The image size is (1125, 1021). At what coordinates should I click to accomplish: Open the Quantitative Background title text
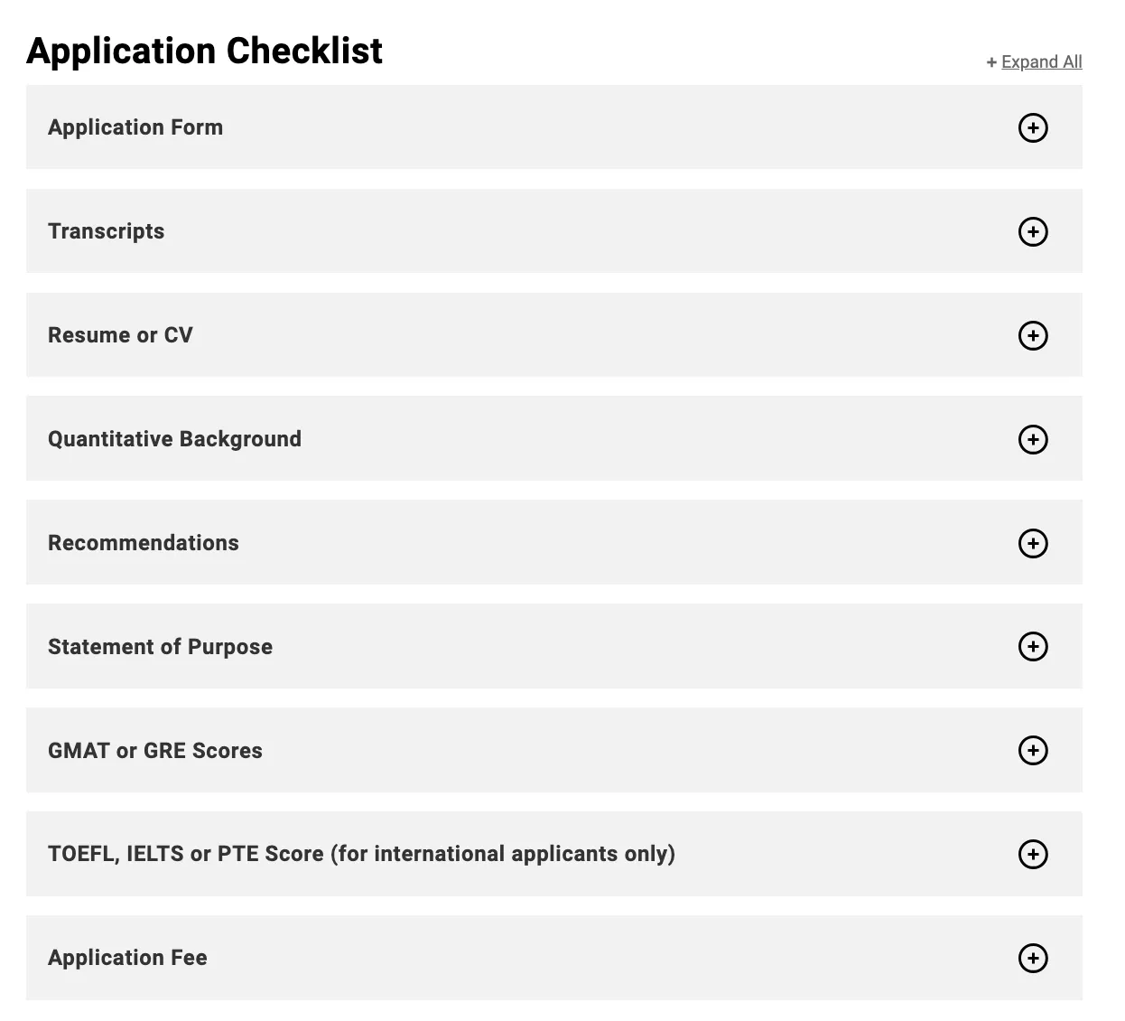coord(174,439)
